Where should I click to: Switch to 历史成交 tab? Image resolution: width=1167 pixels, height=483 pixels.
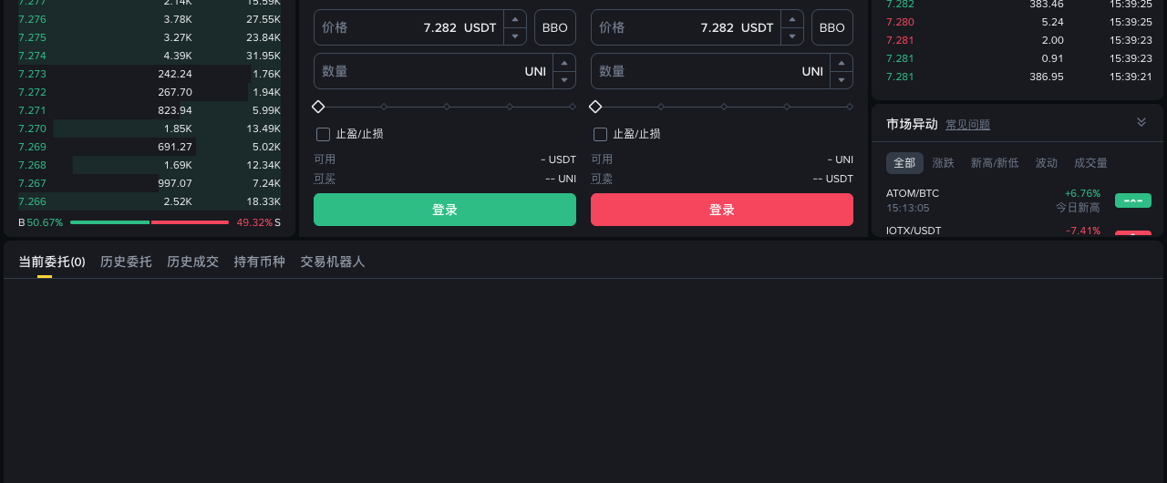click(x=192, y=262)
